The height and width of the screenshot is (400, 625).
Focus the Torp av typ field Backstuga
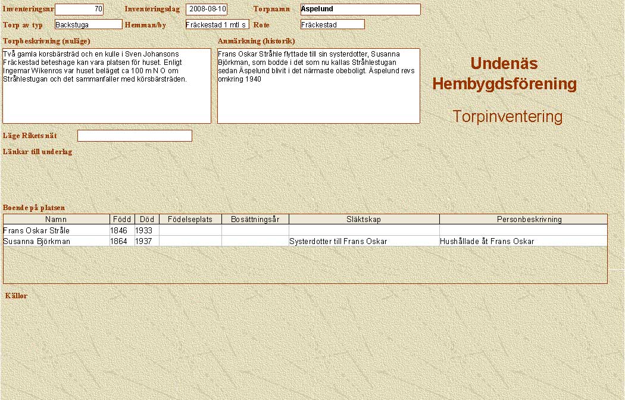point(88,24)
